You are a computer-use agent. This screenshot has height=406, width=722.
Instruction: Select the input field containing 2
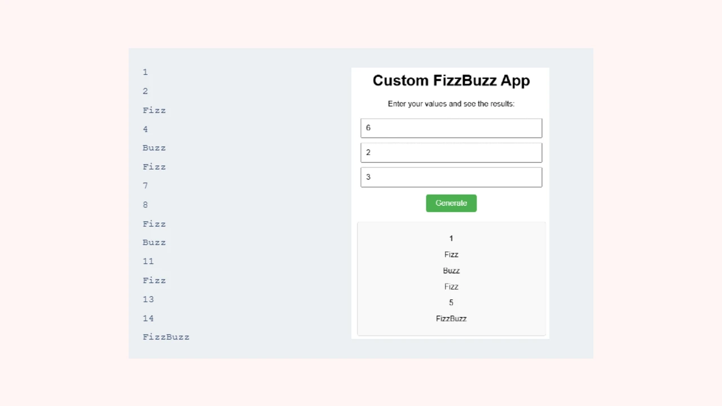click(451, 152)
